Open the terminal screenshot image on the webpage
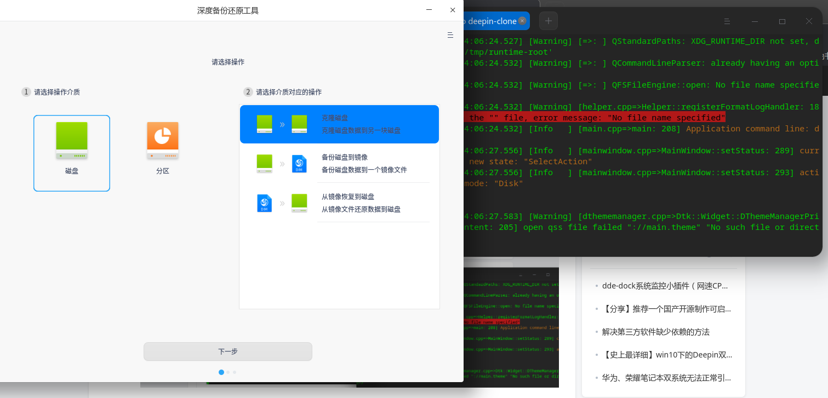This screenshot has height=398, width=828. click(x=511, y=327)
